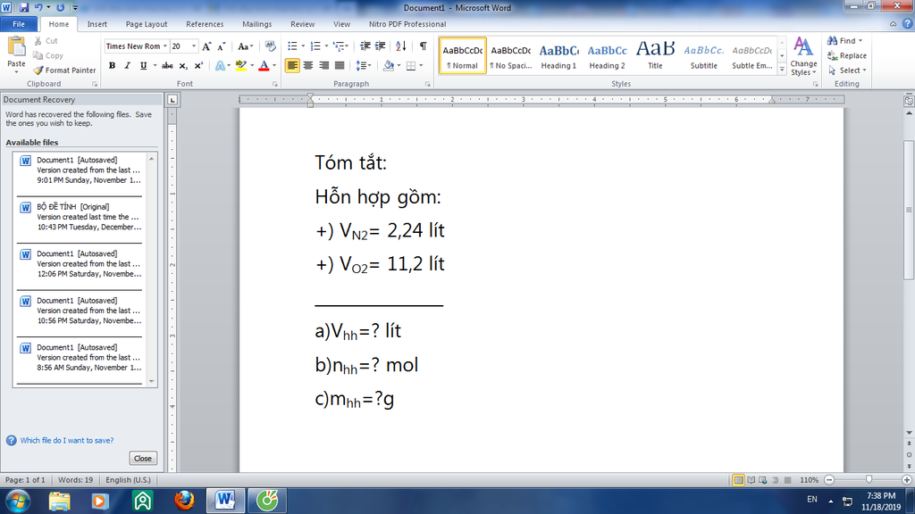The width and height of the screenshot is (915, 514).
Task: Switch to the Page Layout tab
Action: 147,24
